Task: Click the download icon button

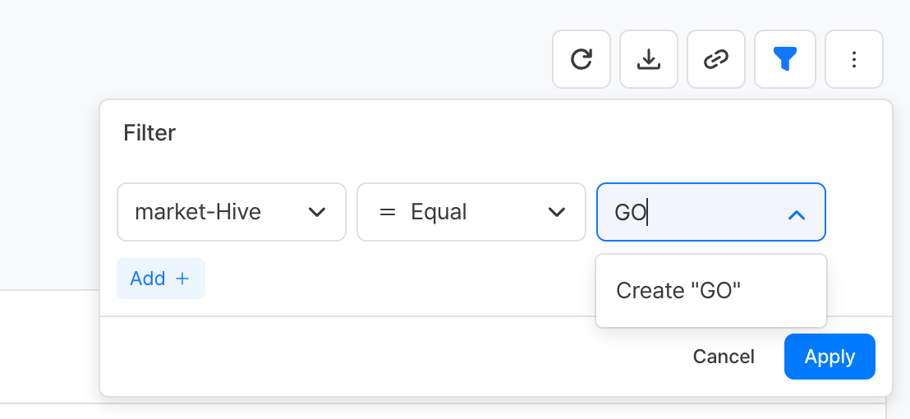Action: 649,59
